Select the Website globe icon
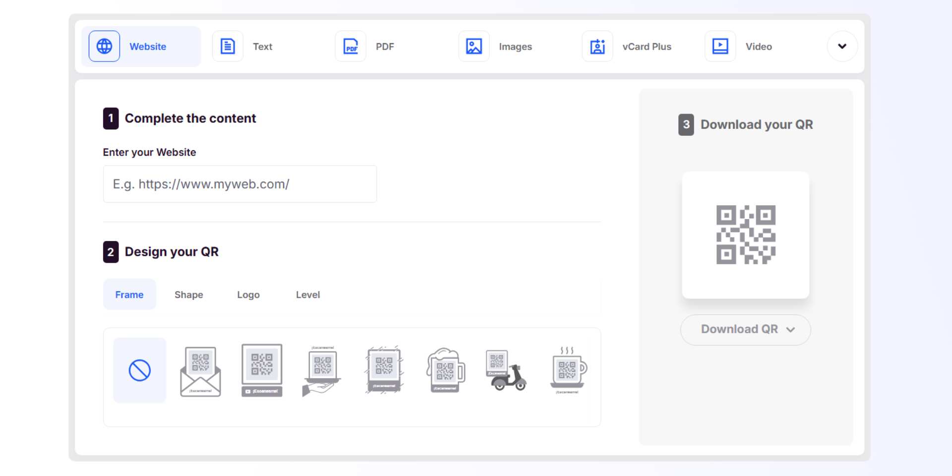This screenshot has width=952, height=476. 103,46
